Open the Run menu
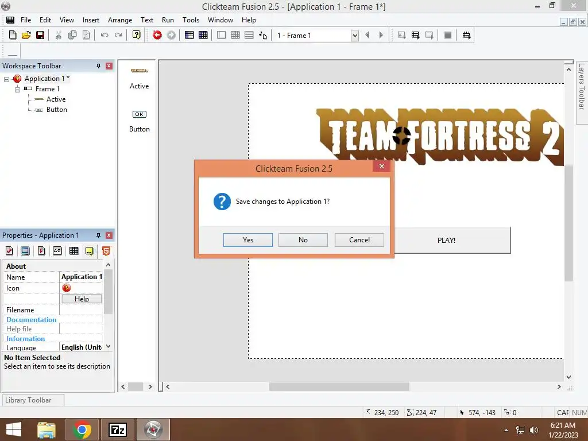Image resolution: width=588 pixels, height=441 pixels. pos(168,20)
